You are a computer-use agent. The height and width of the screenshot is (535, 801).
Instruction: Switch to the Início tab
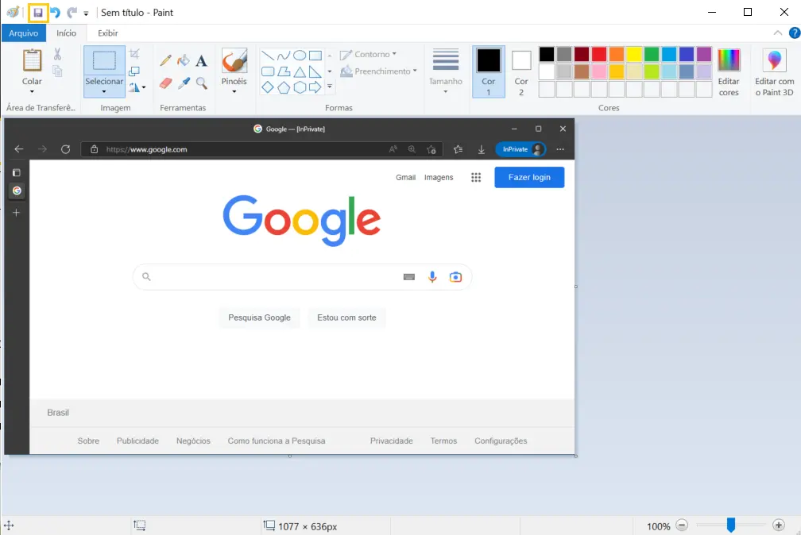point(67,33)
